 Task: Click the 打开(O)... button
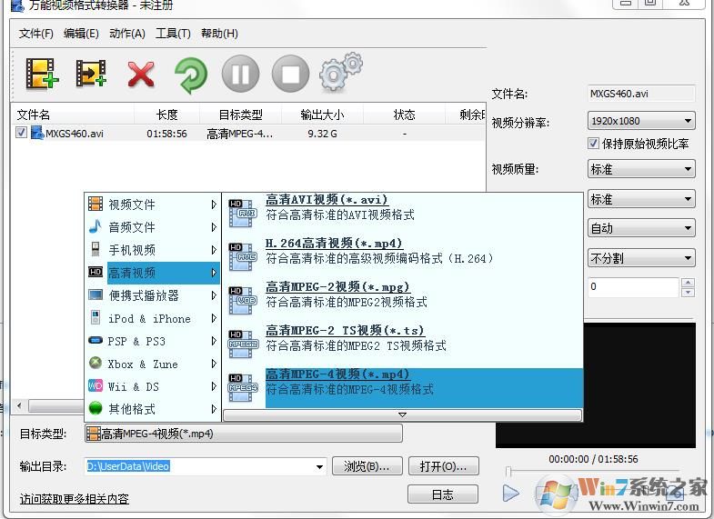[x=444, y=466]
